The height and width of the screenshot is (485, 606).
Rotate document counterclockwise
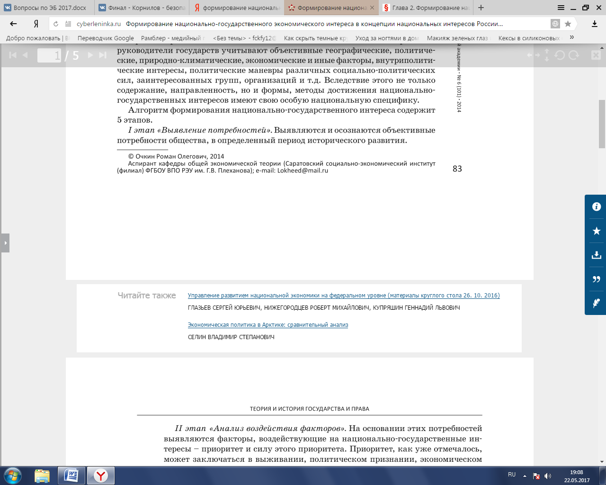tap(560, 55)
